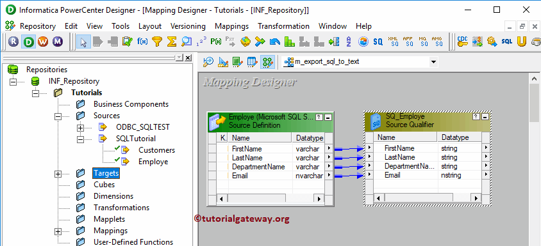
Task: Open the Source Analyzer workspace icon
Action: [x=208, y=62]
